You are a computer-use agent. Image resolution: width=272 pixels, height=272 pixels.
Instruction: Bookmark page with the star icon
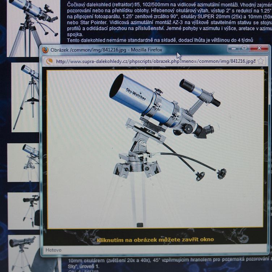[260, 61]
